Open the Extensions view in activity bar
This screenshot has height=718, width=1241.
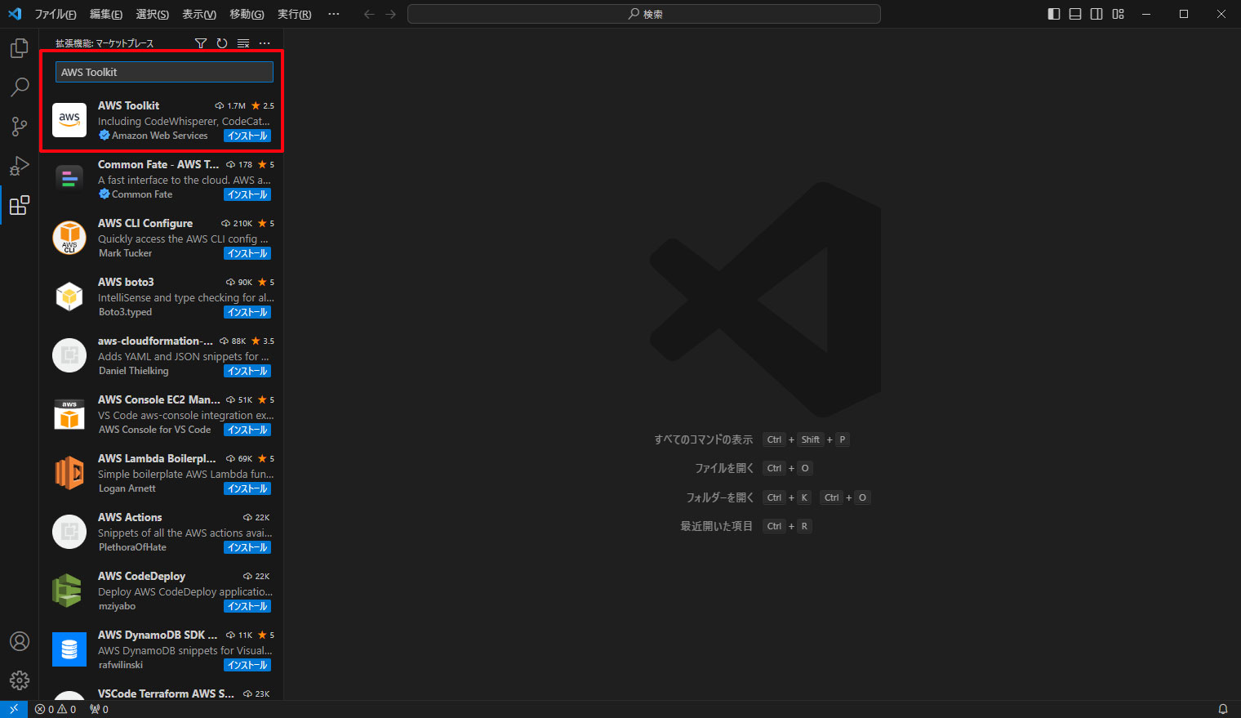(x=20, y=205)
